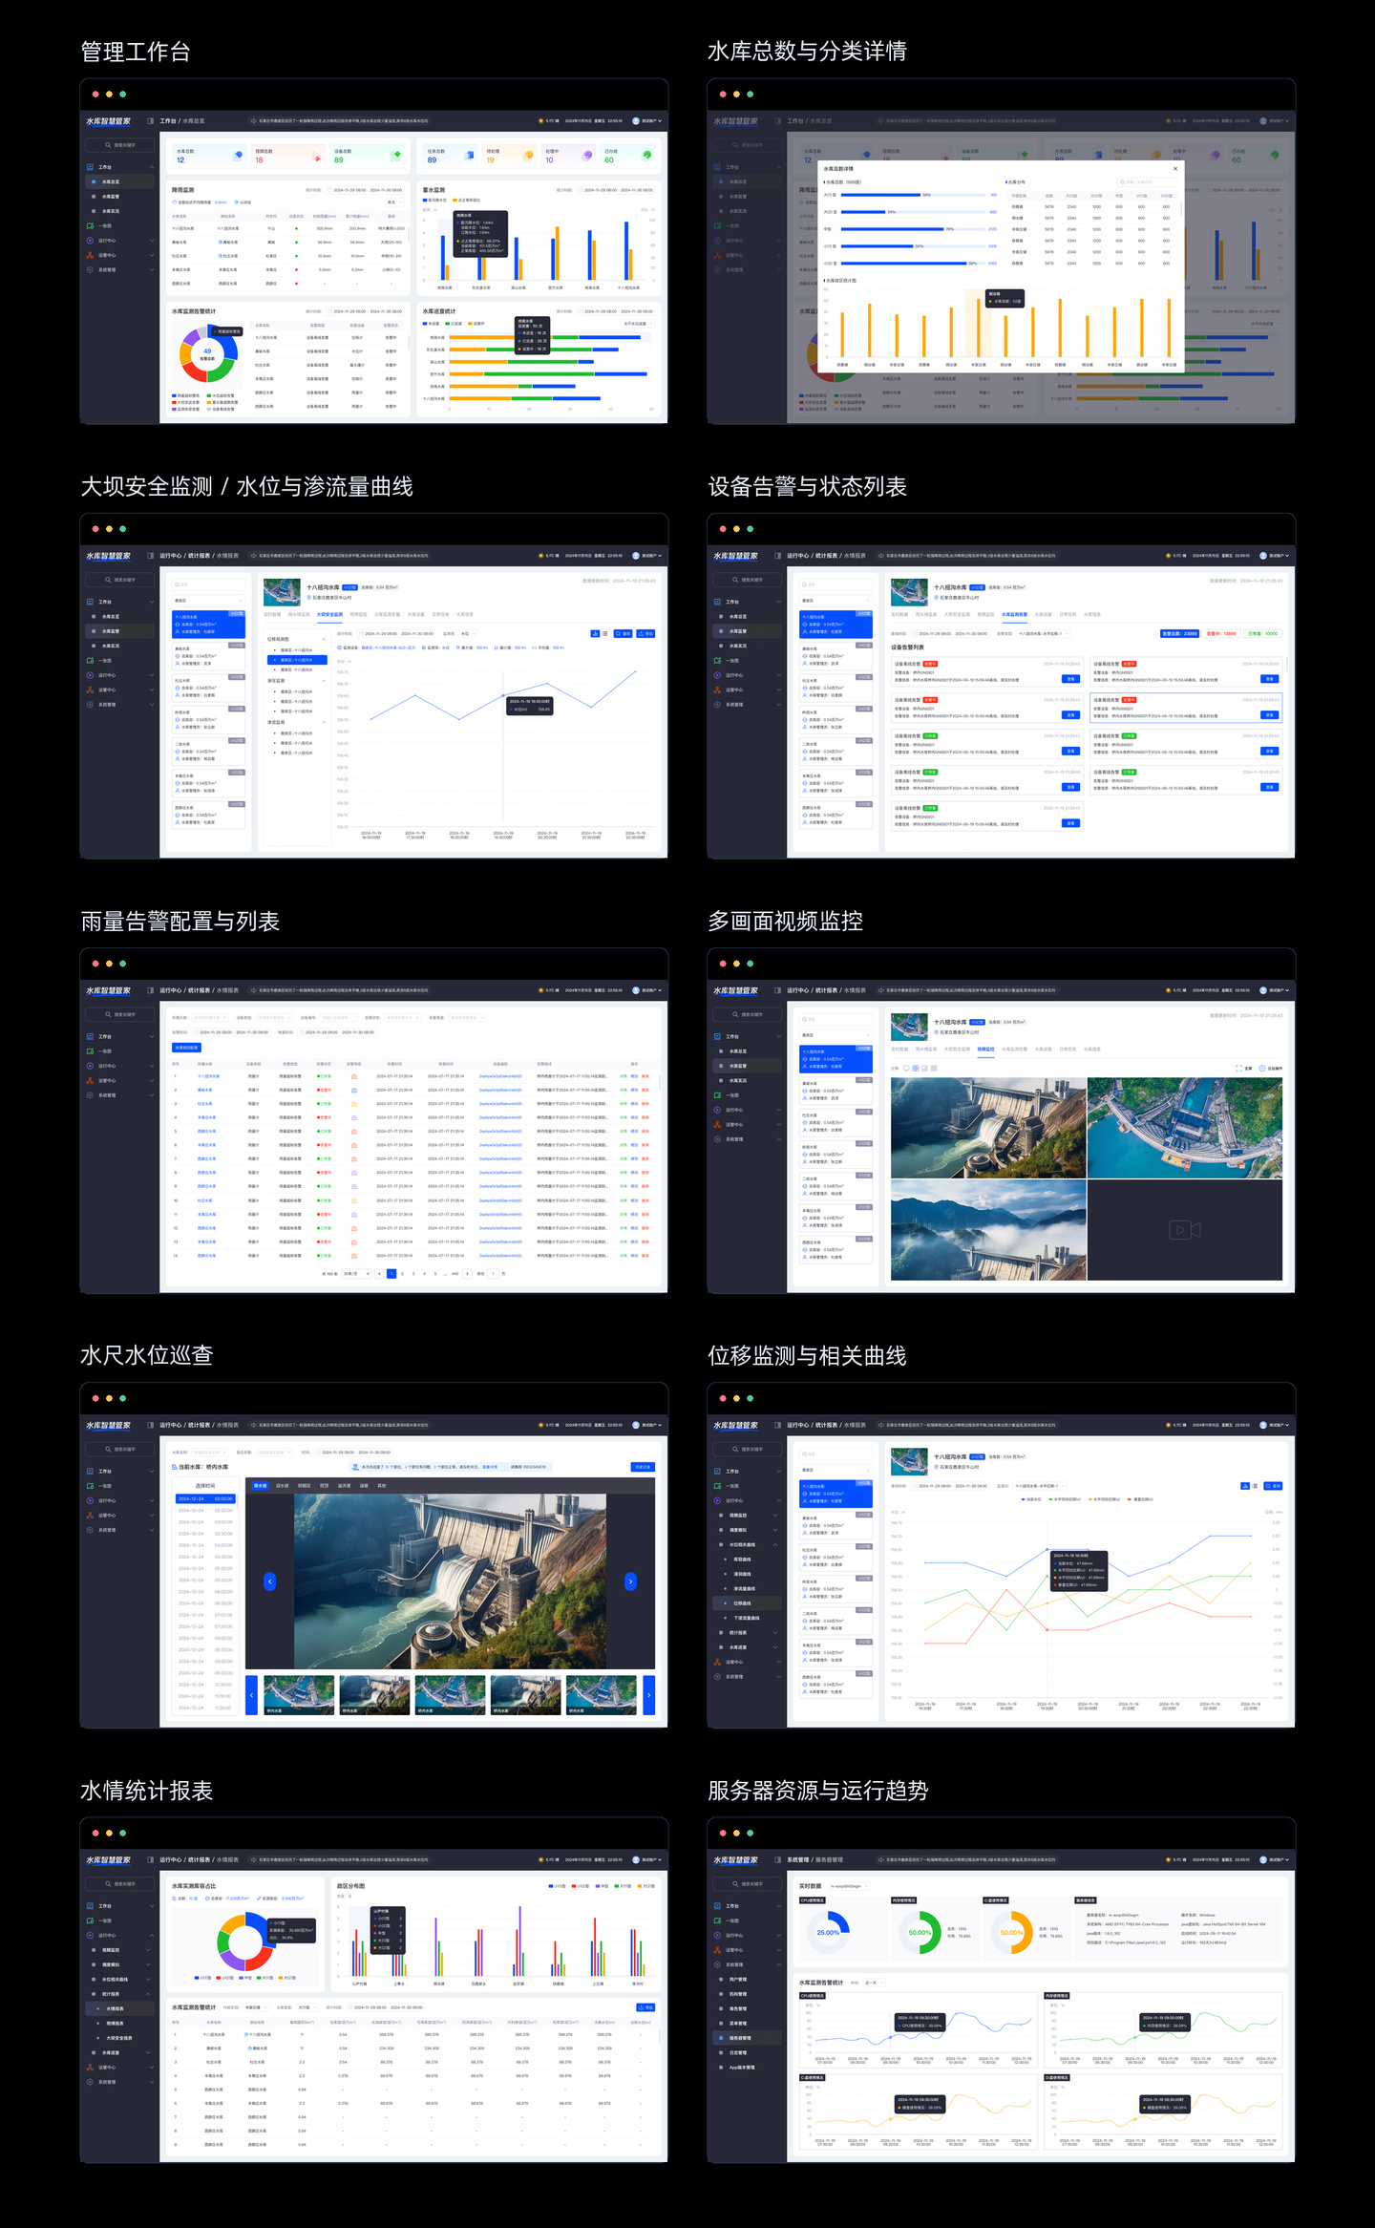1375x2228 pixels.
Task: Click the empty camera placeholder in fourth video cell
Action: click(1184, 1230)
